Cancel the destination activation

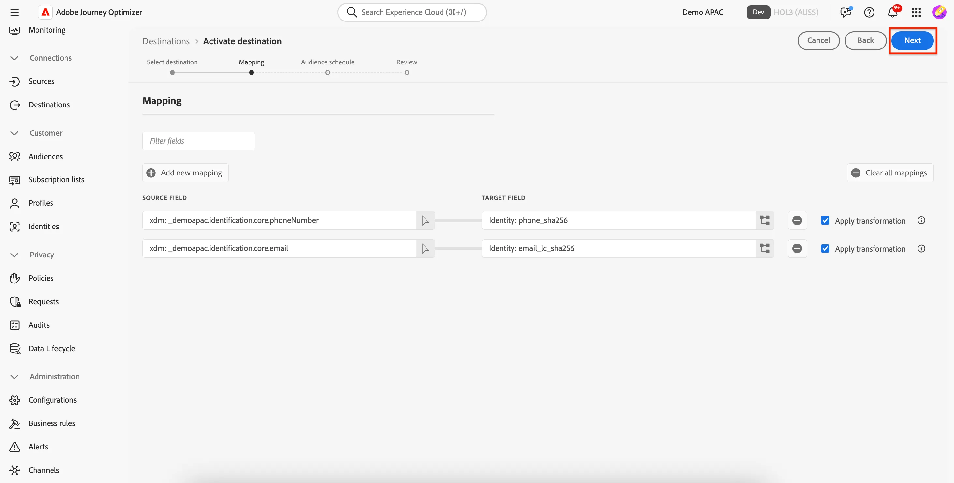coord(818,40)
